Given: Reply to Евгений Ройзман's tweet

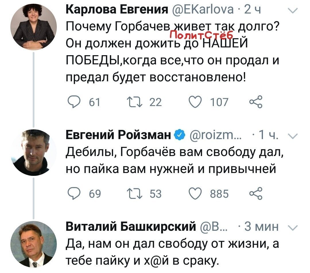Looking at the screenshot, I should tap(74, 193).
